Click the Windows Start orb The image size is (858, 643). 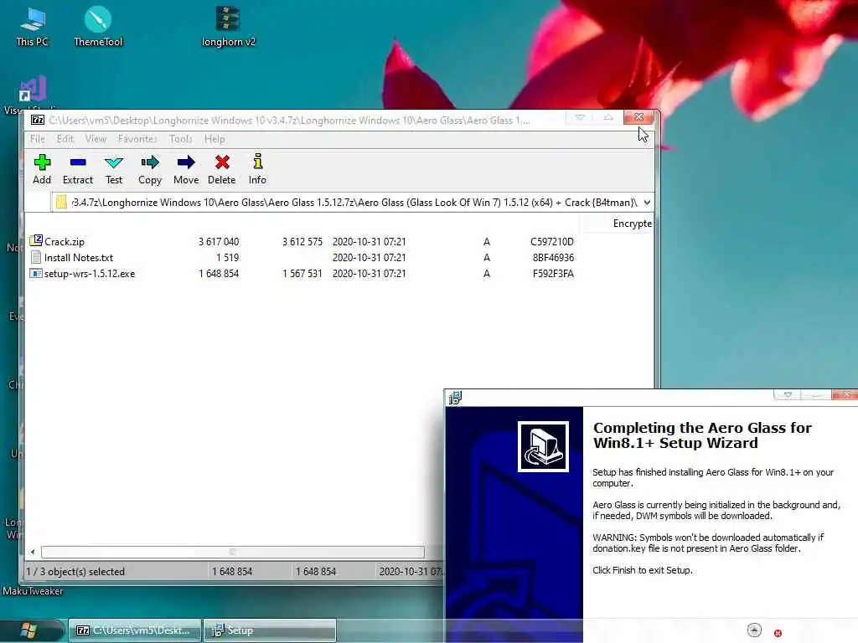pyautogui.click(x=28, y=630)
